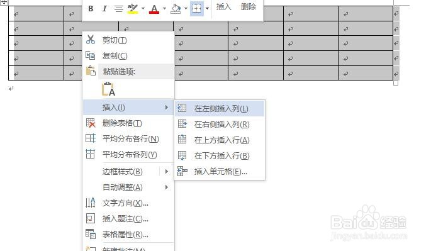Click the text direction icon
Screen dimensions: 431x251
(x=90, y=203)
